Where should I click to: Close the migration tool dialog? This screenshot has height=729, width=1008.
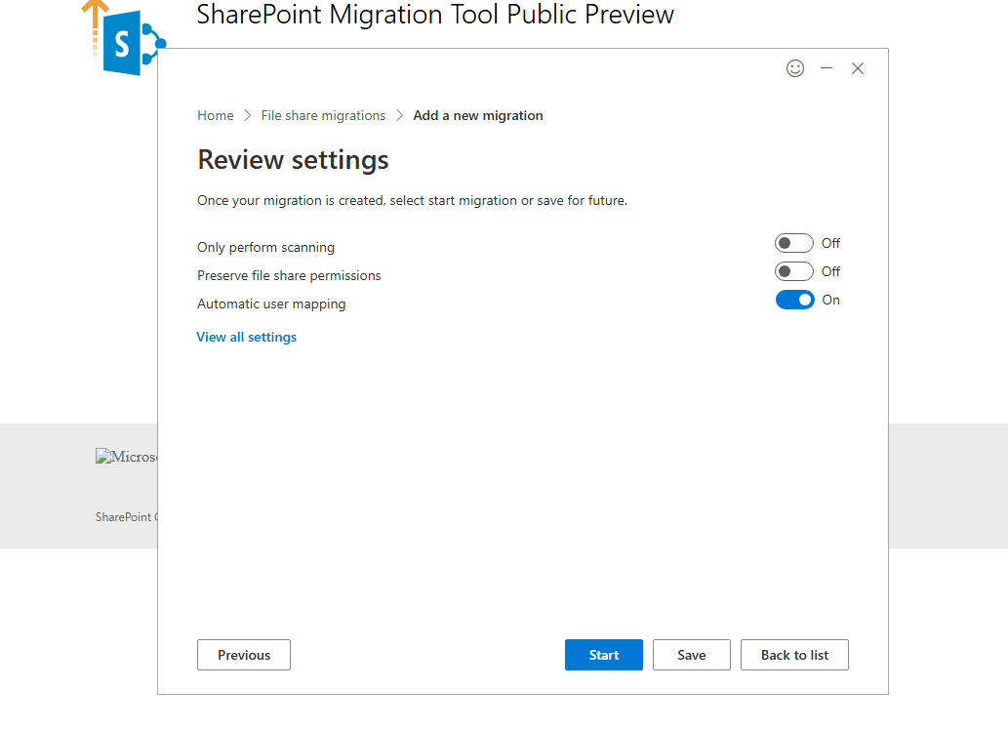point(858,68)
